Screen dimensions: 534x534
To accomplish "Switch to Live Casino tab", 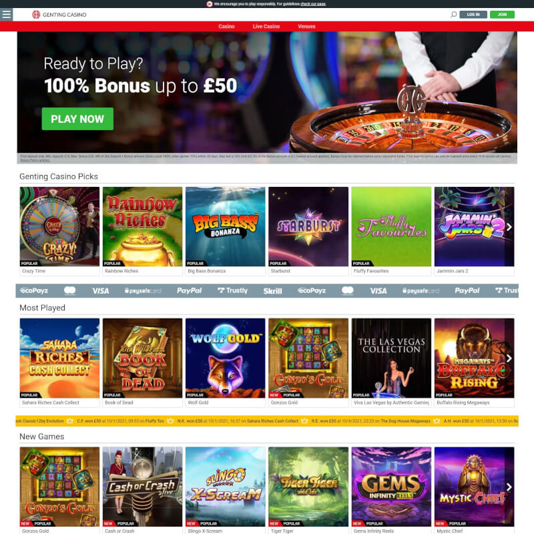I will [x=266, y=26].
